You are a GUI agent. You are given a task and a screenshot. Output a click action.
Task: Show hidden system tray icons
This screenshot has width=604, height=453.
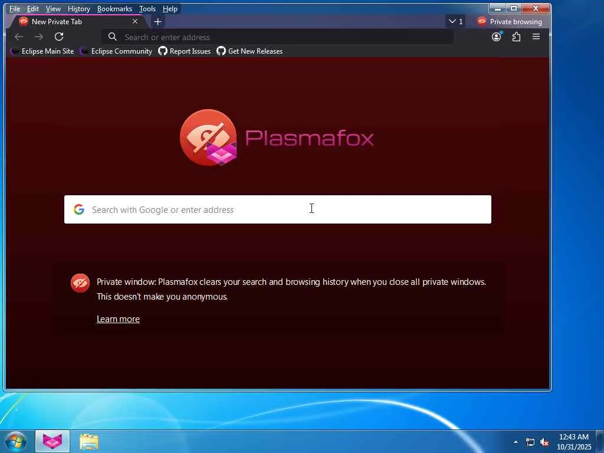pyautogui.click(x=516, y=442)
